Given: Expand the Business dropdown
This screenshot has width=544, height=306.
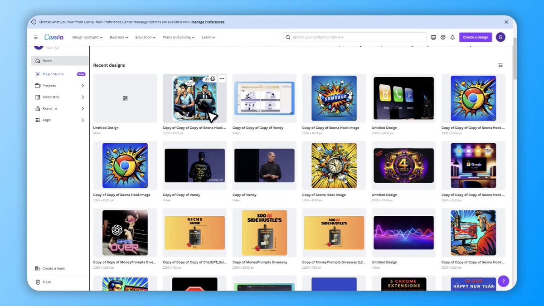Looking at the screenshot, I should pos(119,37).
